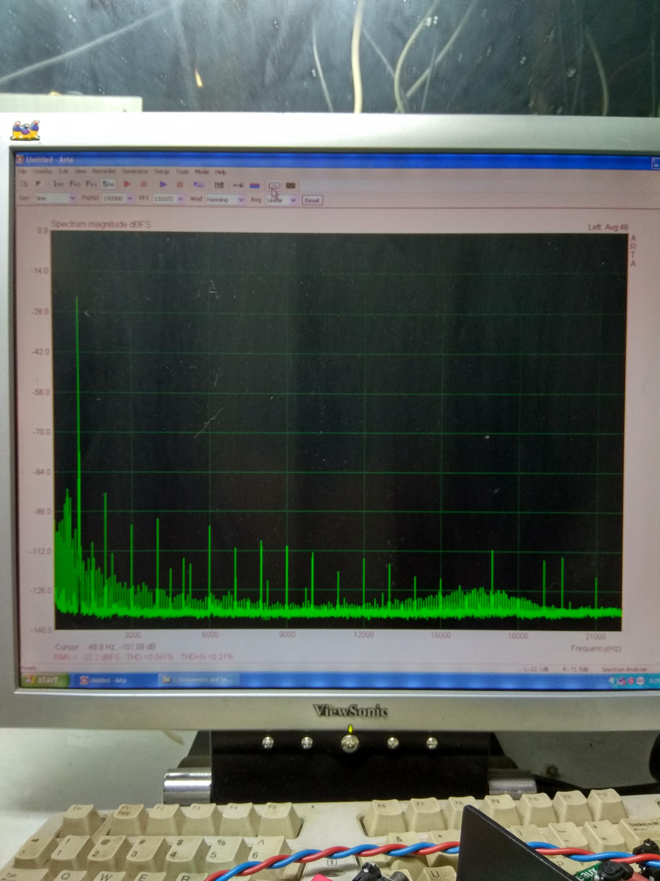The image size is (660, 881).
Task: Stop recording with the first red square
Action: click(144, 184)
